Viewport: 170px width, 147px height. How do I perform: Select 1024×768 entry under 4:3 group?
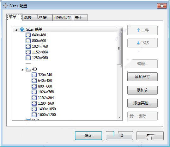(x=46, y=92)
